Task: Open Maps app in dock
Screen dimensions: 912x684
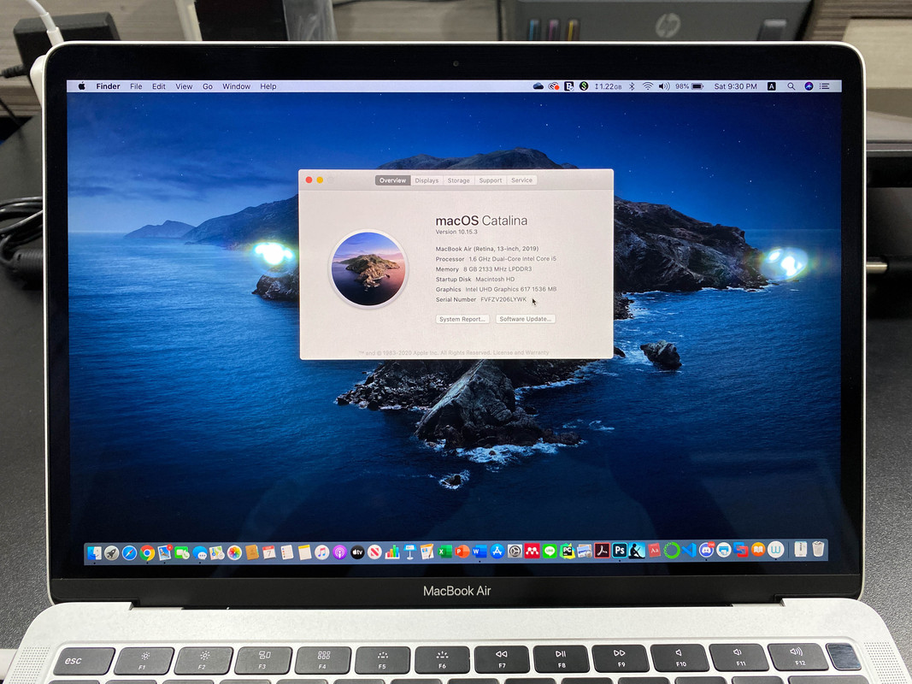Action: [x=216, y=552]
